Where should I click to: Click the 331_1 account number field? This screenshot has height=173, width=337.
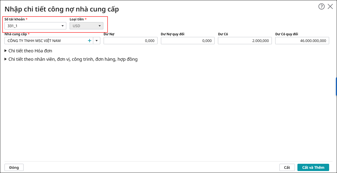coord(32,26)
